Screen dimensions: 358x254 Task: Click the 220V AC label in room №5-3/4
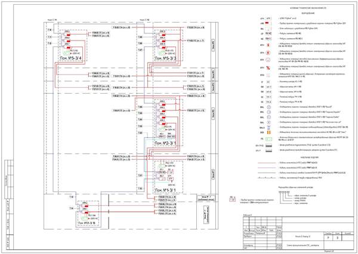click(x=75, y=53)
